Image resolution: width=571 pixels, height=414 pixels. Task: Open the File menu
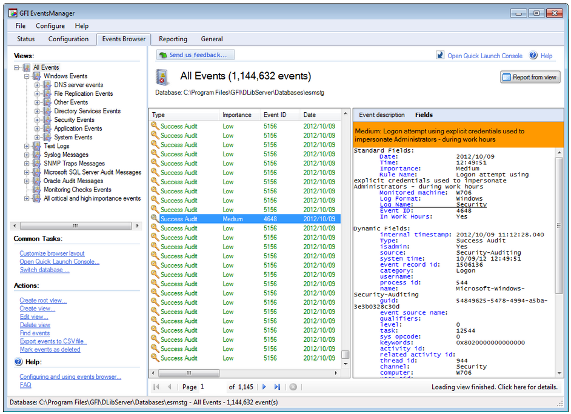(x=21, y=26)
